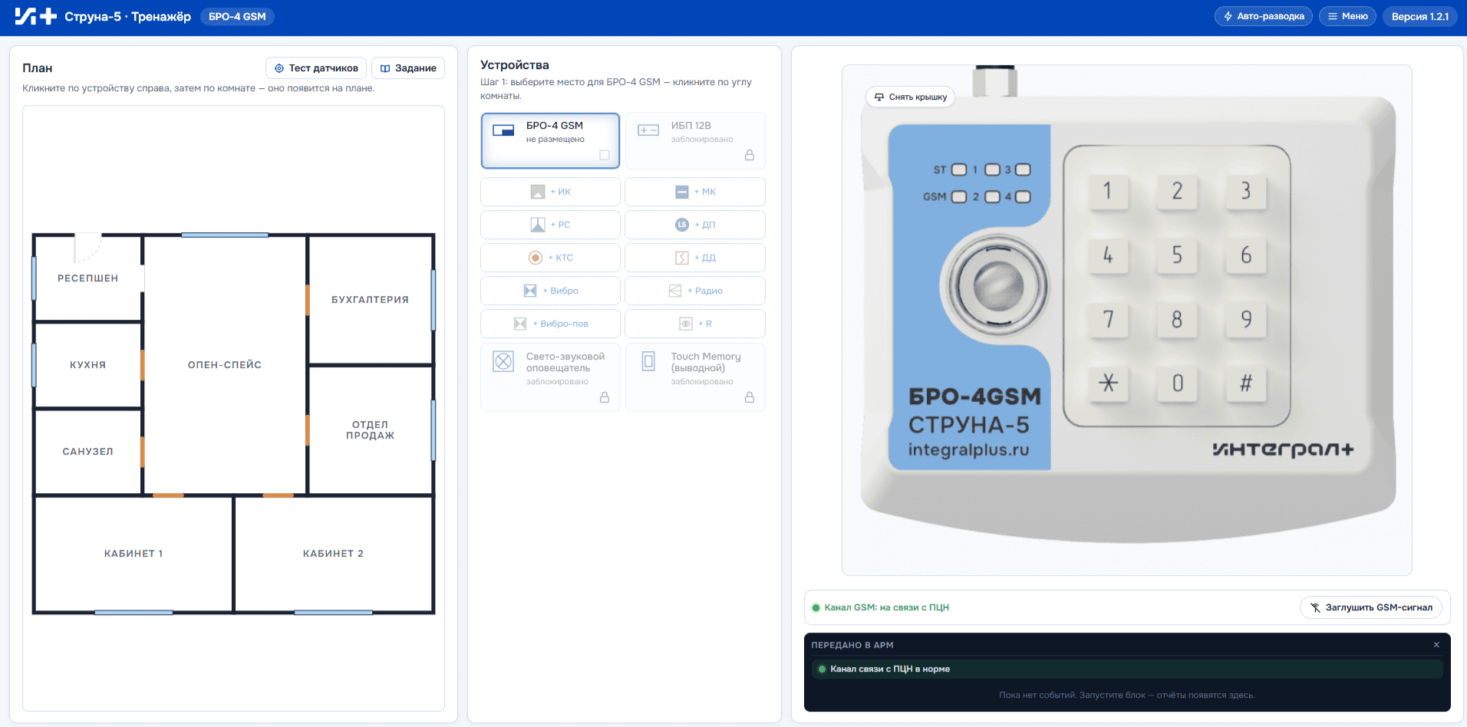Open the Задание panel

[x=408, y=68]
